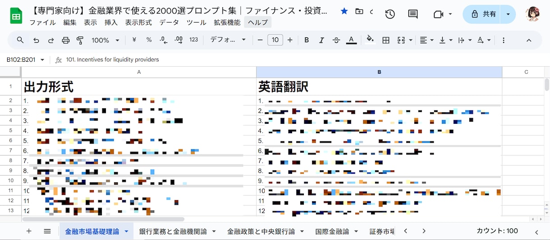The image size is (550, 240).
Task: Open the 編集 menu
Action: (70, 23)
